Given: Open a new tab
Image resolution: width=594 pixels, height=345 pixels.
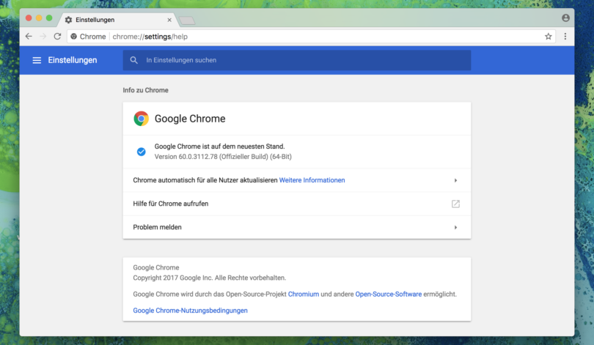Looking at the screenshot, I should click(187, 20).
